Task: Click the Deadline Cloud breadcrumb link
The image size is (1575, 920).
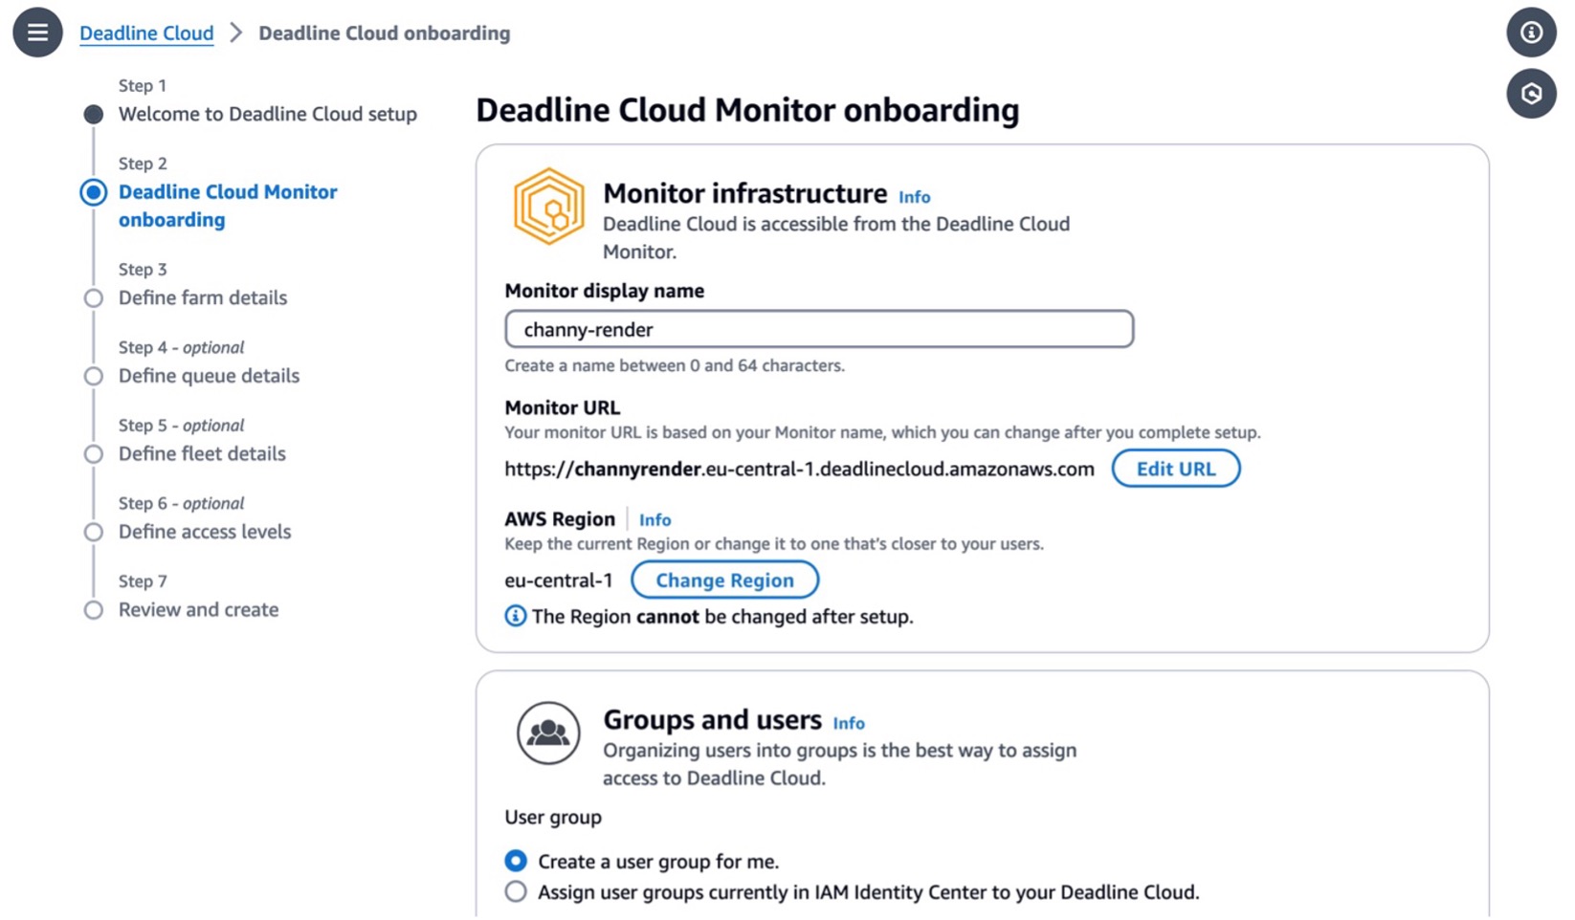Action: tap(146, 33)
